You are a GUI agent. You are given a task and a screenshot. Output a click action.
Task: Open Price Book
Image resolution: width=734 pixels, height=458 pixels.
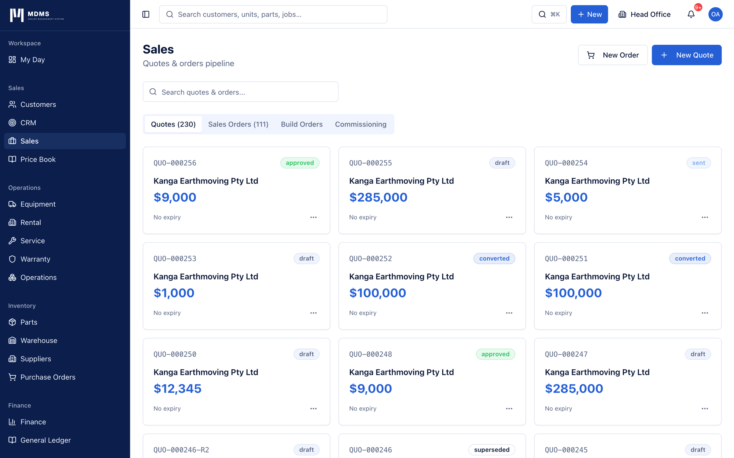(x=65, y=159)
